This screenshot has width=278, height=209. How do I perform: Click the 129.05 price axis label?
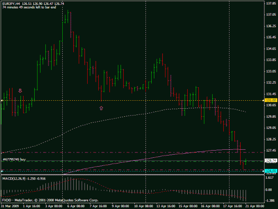271,128
